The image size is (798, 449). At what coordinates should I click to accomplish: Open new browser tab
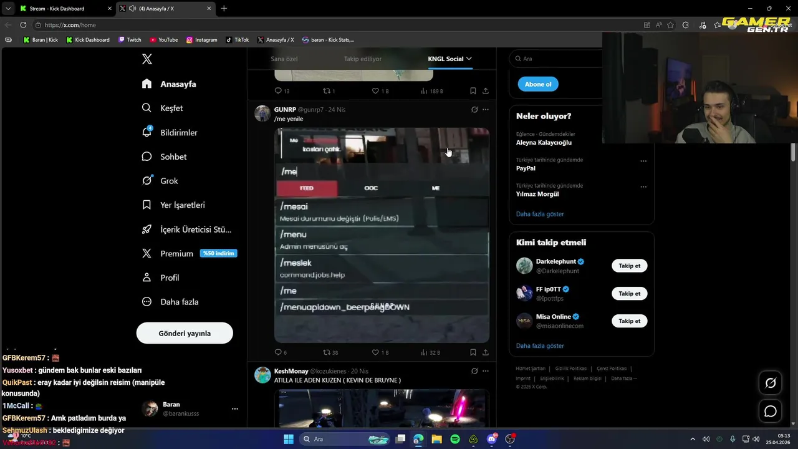pyautogui.click(x=224, y=9)
